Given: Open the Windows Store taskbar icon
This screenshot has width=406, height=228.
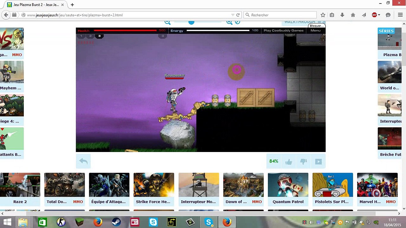Looking at the screenshot, I should coord(42,222).
